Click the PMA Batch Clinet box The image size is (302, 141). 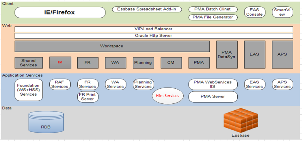[213, 9]
